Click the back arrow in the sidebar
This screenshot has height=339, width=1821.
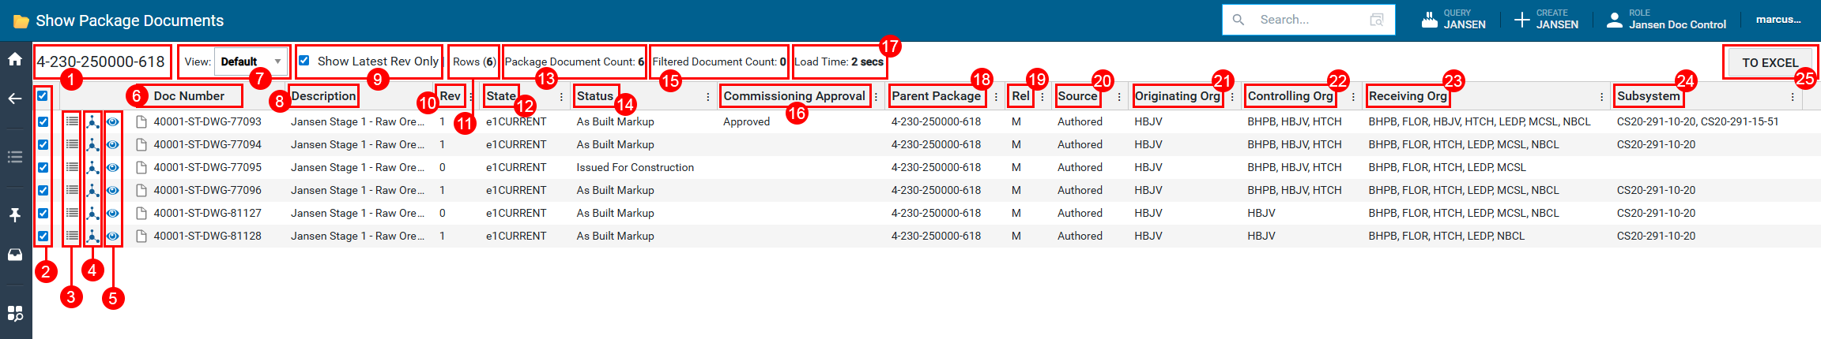[x=15, y=99]
